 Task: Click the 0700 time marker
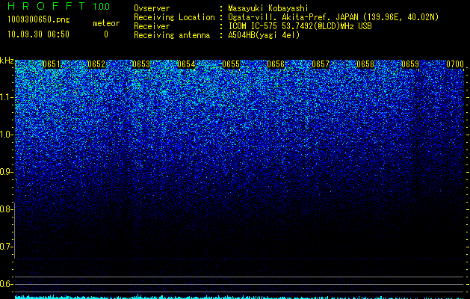(455, 64)
